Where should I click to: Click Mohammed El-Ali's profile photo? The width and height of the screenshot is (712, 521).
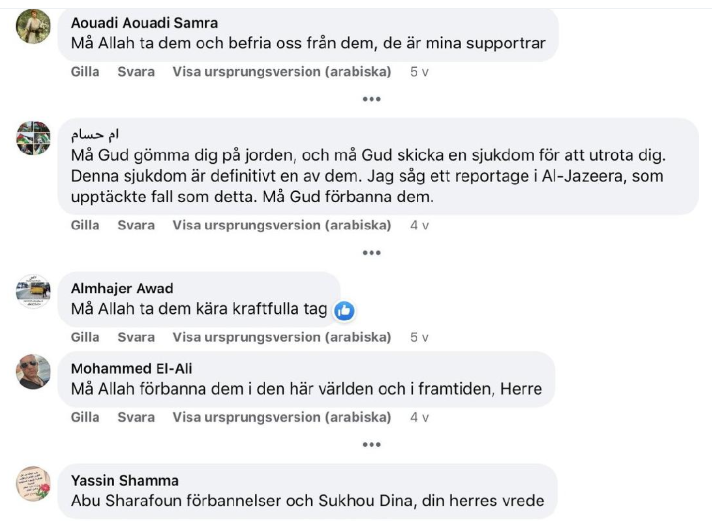point(33,372)
